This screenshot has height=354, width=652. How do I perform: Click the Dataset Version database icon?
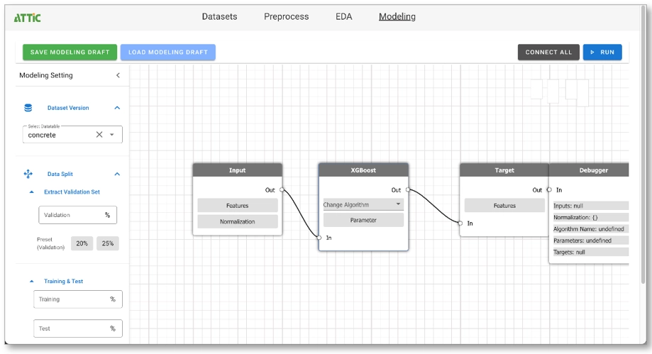click(x=28, y=108)
